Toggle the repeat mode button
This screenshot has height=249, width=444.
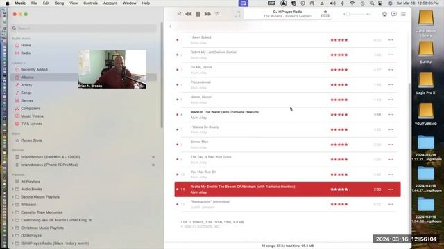click(x=217, y=14)
